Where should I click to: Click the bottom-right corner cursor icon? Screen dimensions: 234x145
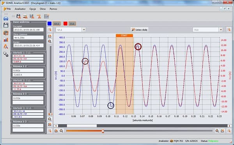(229, 131)
